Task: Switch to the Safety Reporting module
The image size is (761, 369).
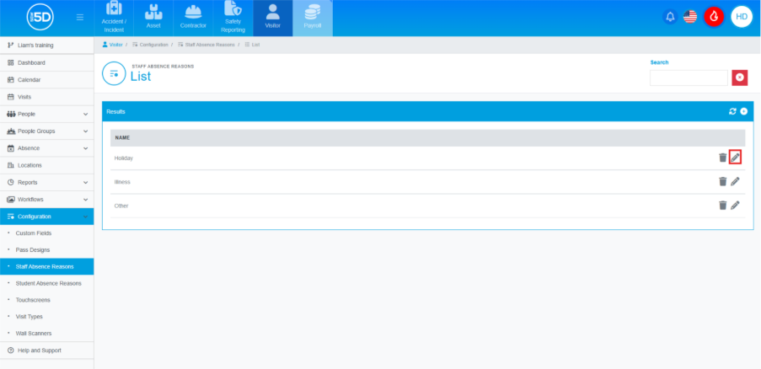Action: tap(233, 18)
